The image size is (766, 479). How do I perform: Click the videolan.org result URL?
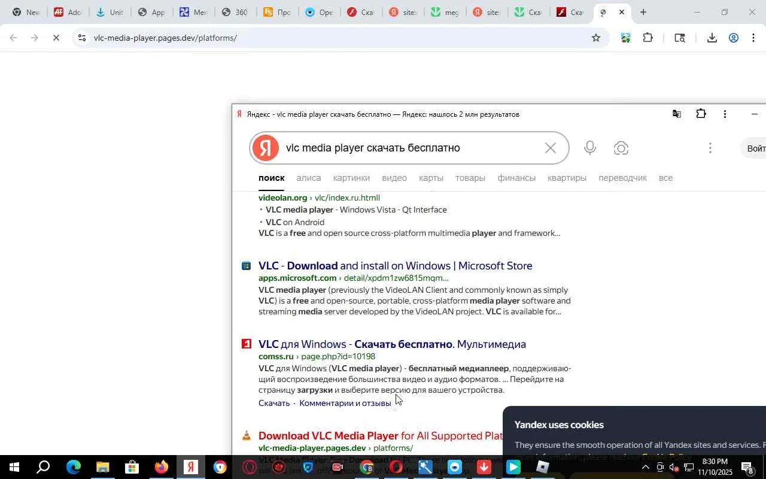click(319, 198)
